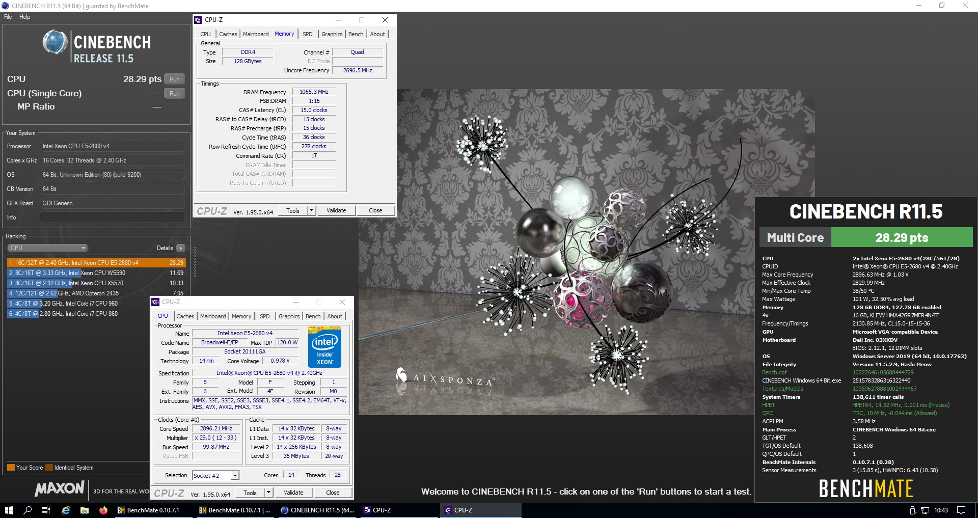978x518 pixels.
Task: Open Bench tab in upper CPU-Z window
Action: (x=356, y=34)
